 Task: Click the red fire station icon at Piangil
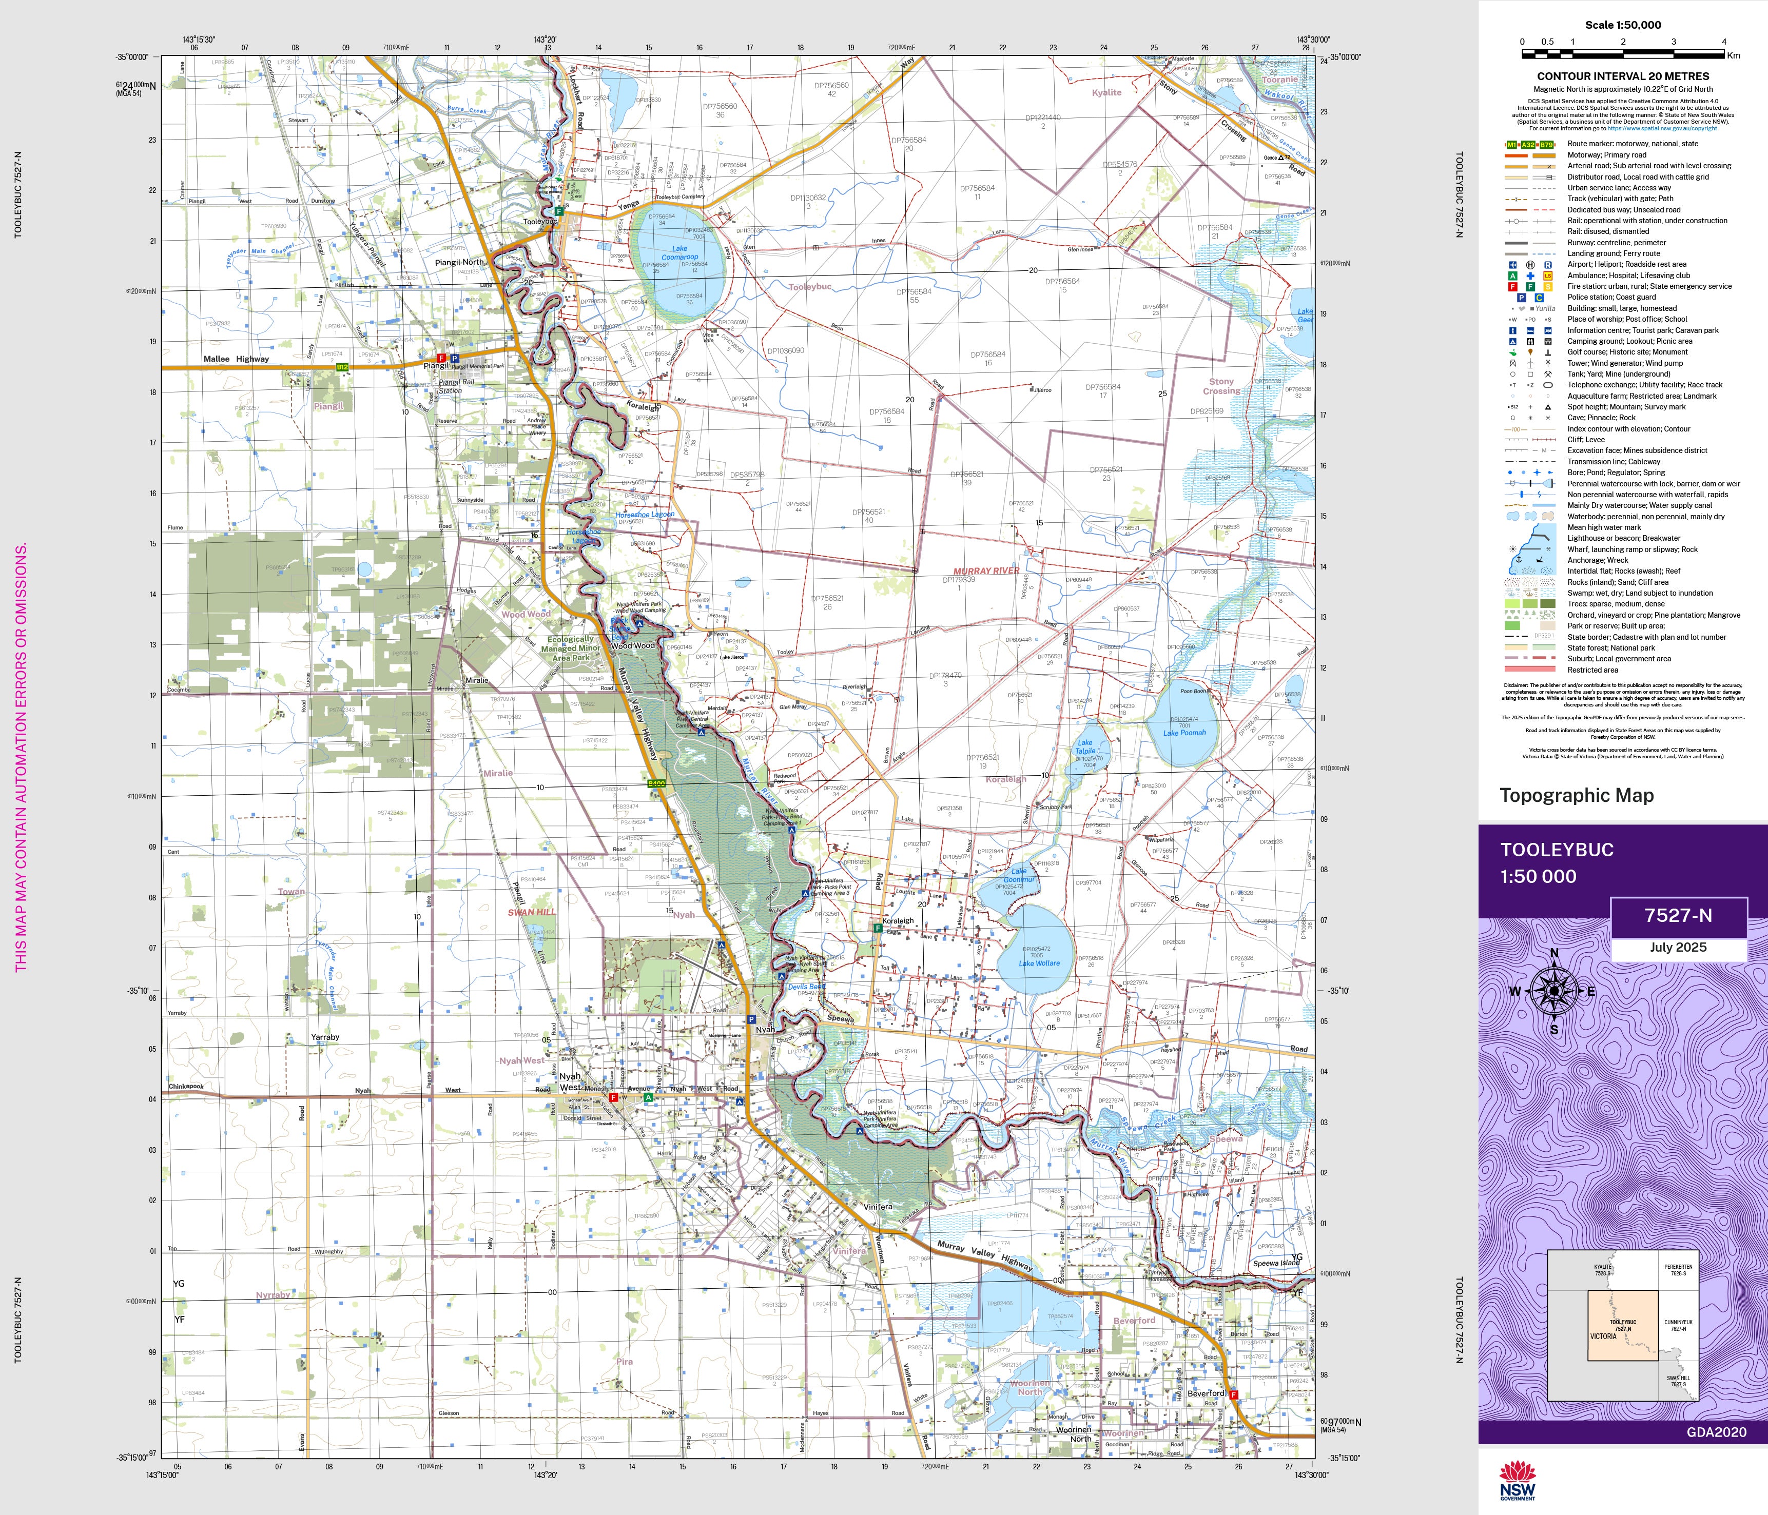pyautogui.click(x=441, y=358)
